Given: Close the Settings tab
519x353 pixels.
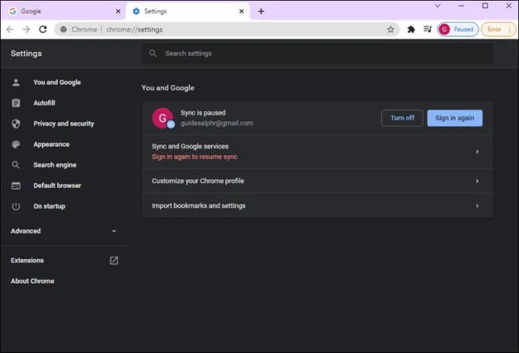Looking at the screenshot, I should [241, 11].
